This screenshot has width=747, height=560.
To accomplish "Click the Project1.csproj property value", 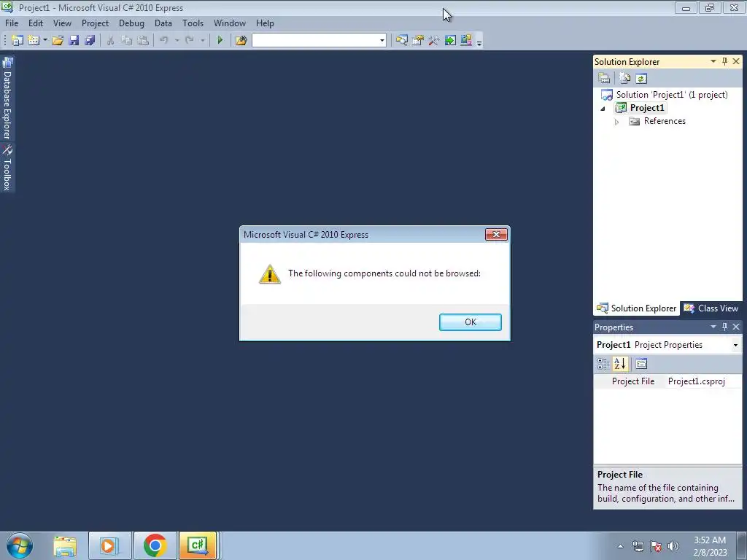I will tap(697, 381).
